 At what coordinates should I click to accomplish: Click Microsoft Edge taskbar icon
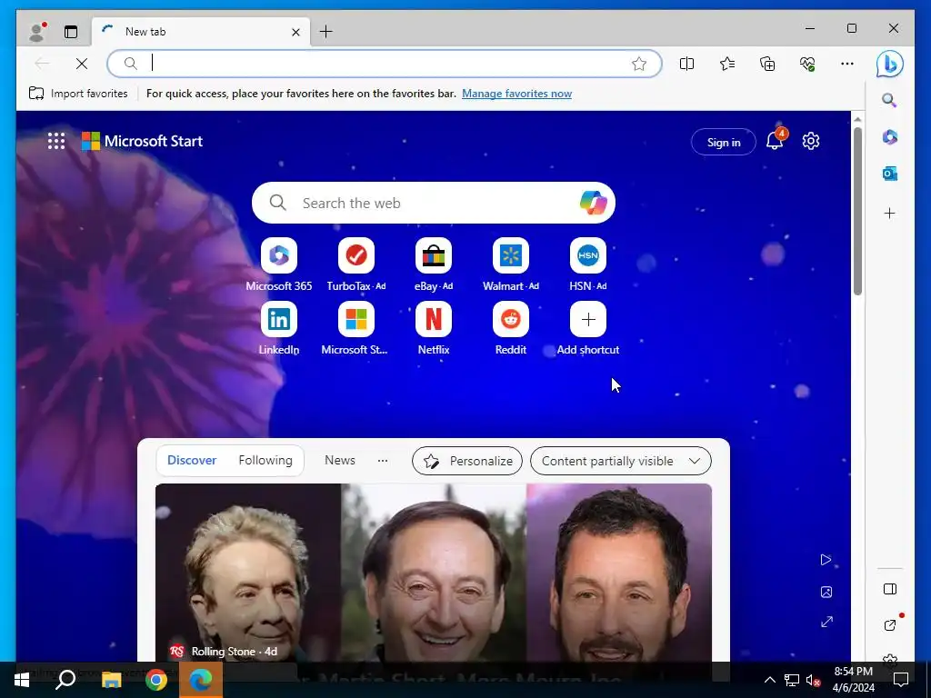coord(201,680)
